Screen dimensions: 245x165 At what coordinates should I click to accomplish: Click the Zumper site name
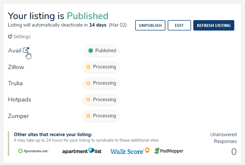pyautogui.click(x=19, y=116)
